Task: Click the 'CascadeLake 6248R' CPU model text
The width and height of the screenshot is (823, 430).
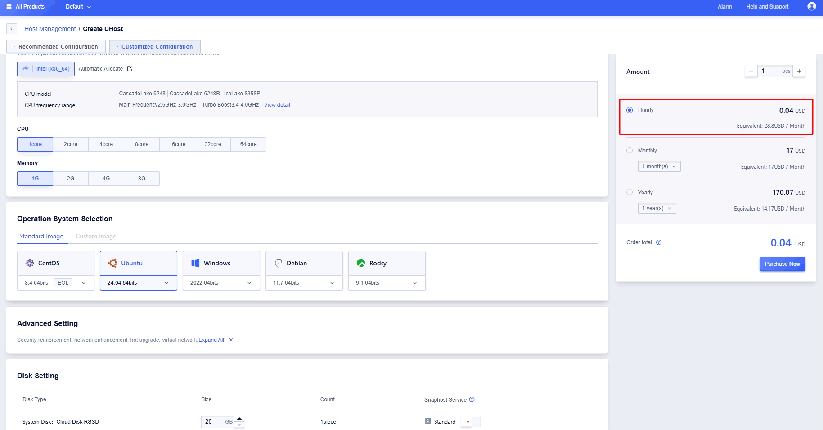Action: (x=195, y=94)
